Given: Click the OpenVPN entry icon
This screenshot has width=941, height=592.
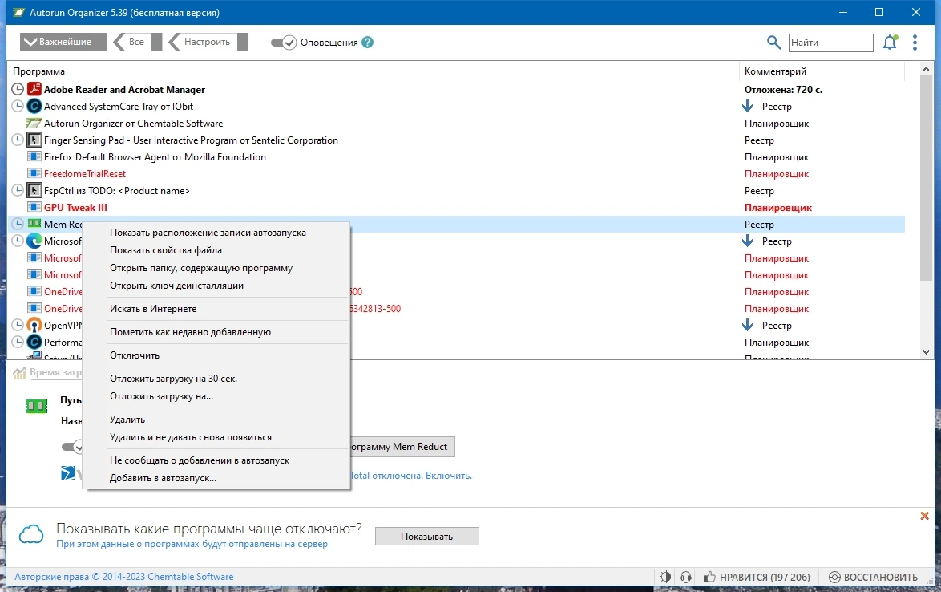Looking at the screenshot, I should 34,325.
